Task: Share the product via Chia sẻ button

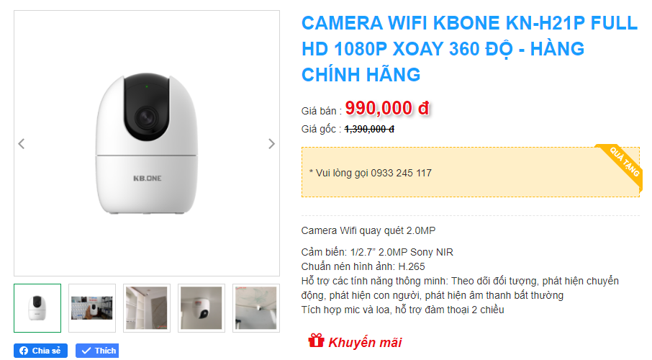Action: [40, 351]
